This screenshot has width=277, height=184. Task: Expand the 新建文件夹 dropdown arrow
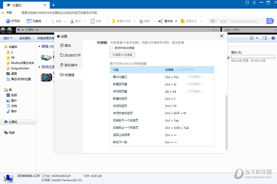tap(135, 21)
